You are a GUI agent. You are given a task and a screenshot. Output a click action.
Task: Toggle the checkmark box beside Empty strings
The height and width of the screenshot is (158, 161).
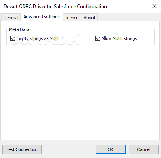(x=13, y=38)
